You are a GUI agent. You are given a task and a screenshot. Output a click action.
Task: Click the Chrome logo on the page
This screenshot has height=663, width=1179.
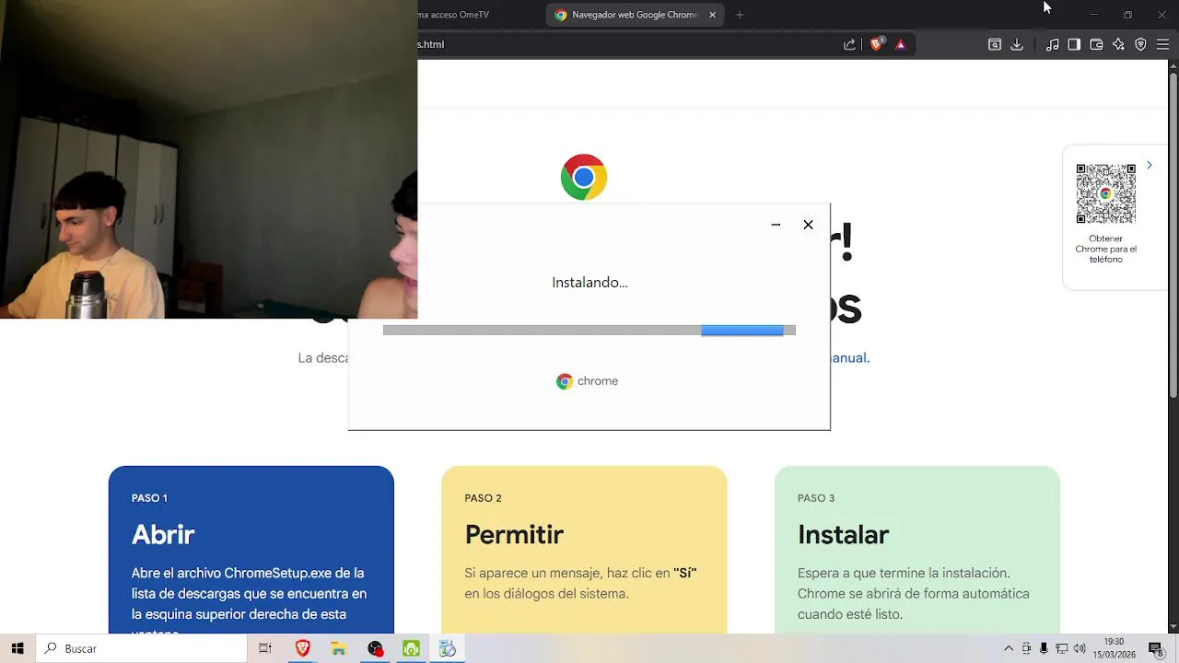(584, 177)
